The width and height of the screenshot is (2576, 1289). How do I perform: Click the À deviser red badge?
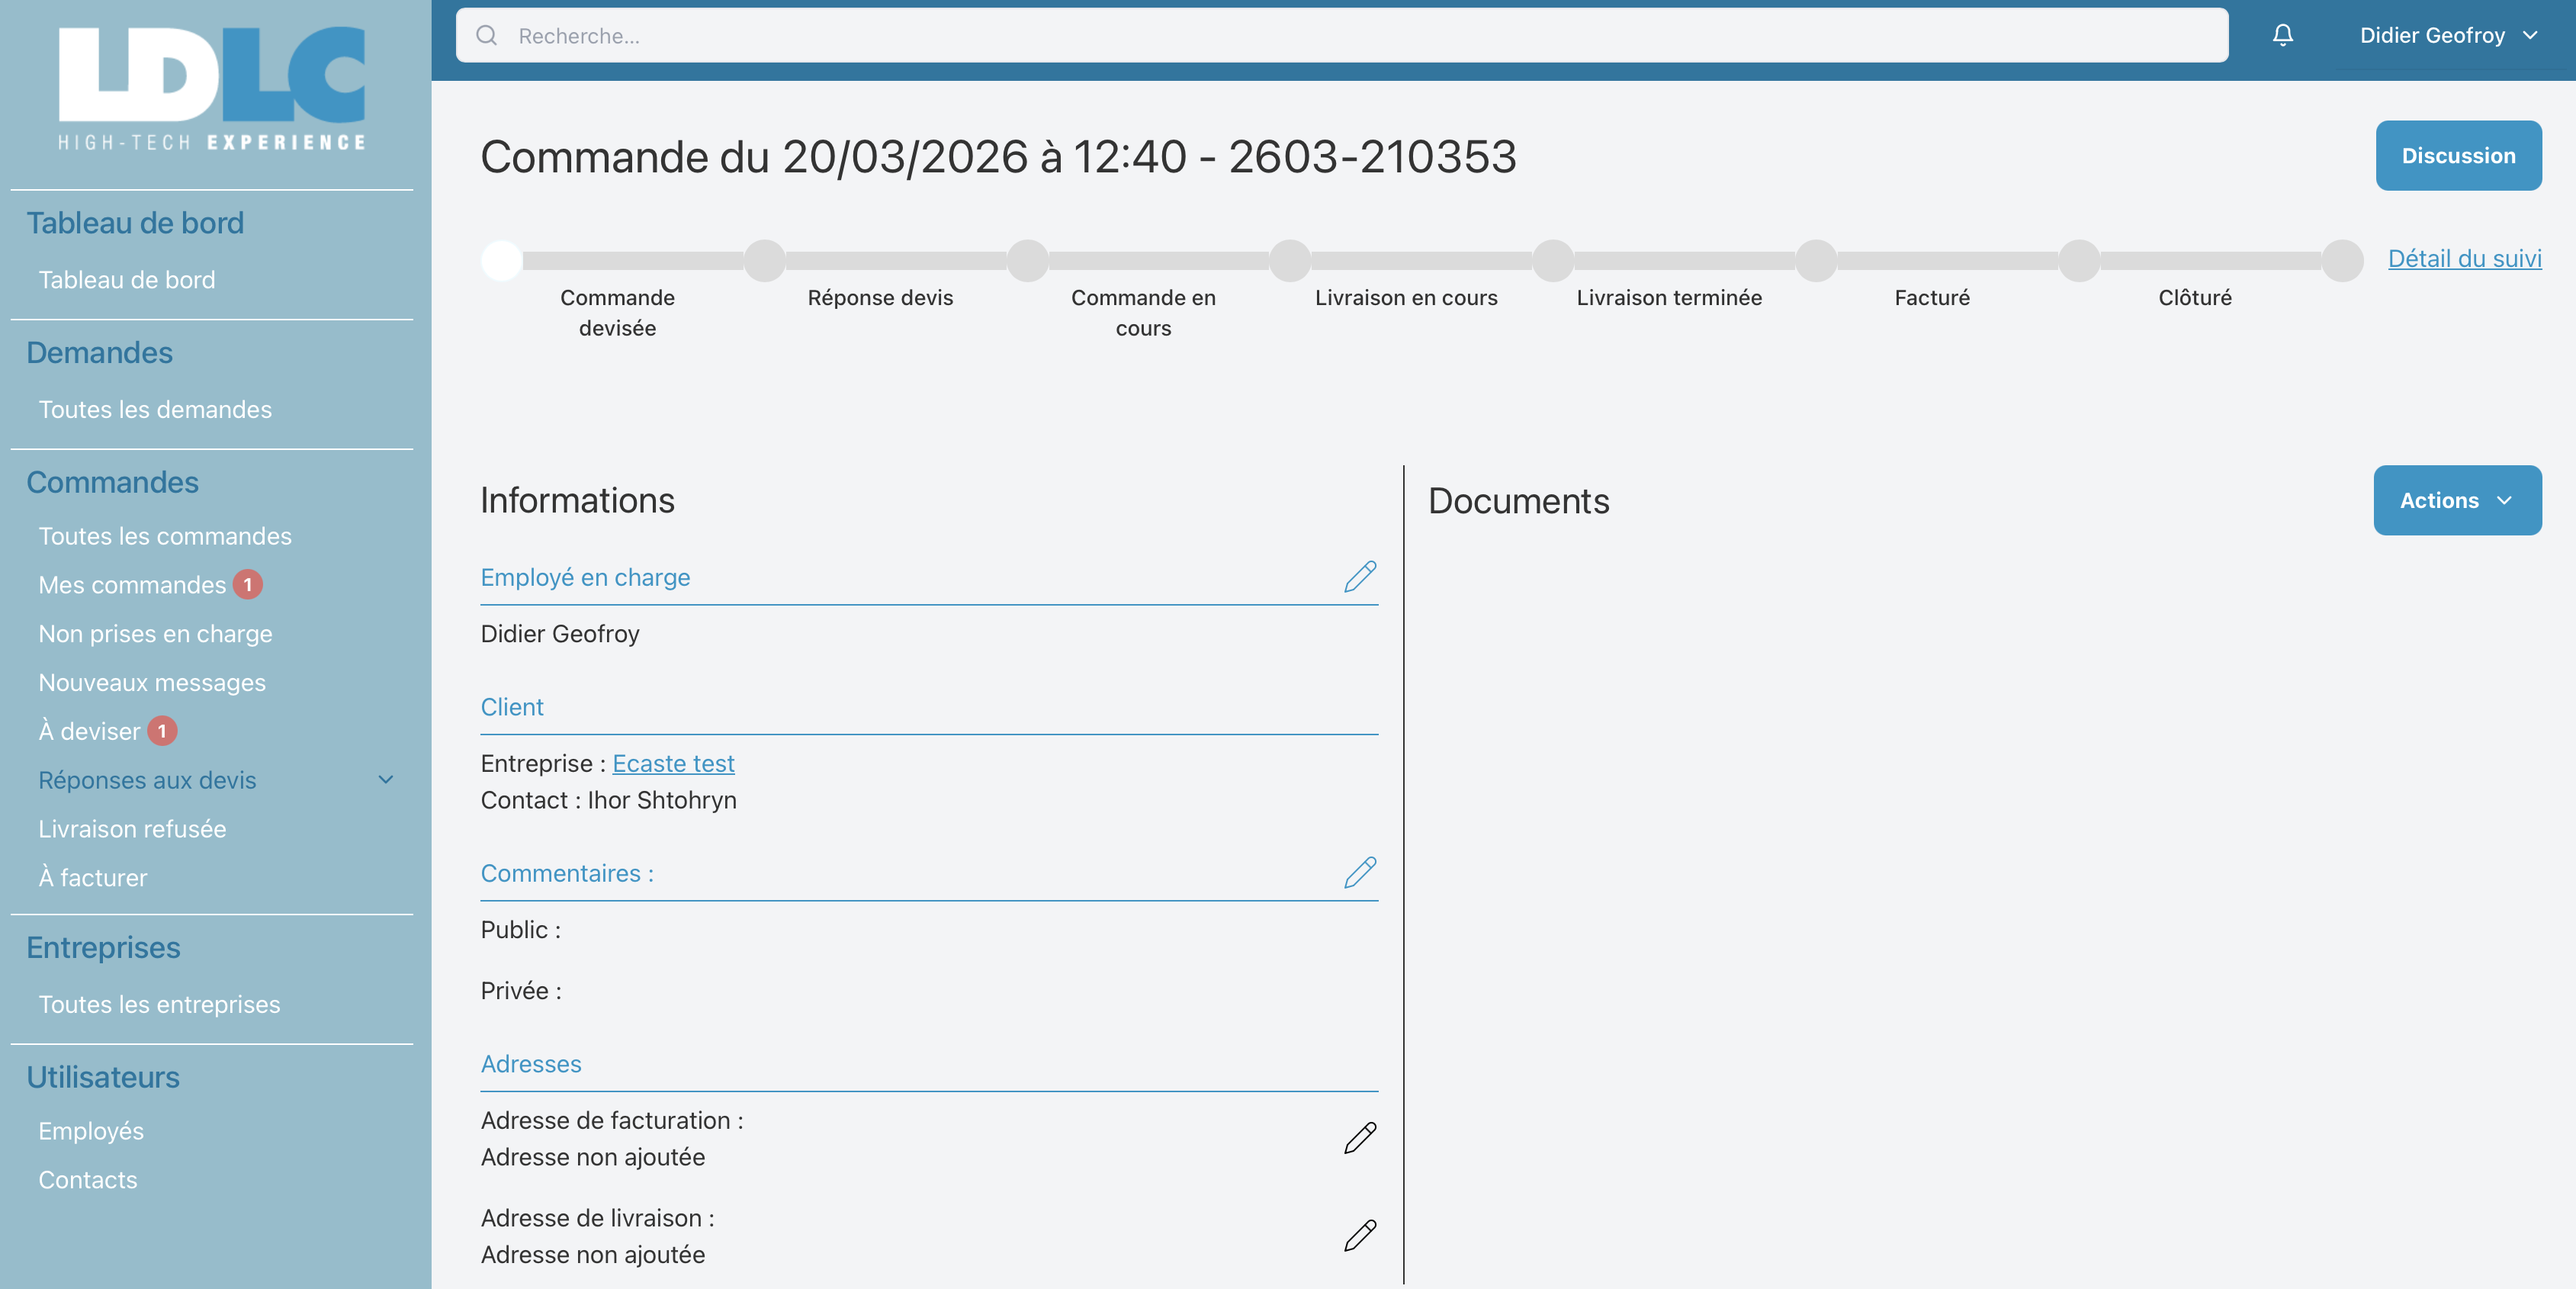click(162, 731)
